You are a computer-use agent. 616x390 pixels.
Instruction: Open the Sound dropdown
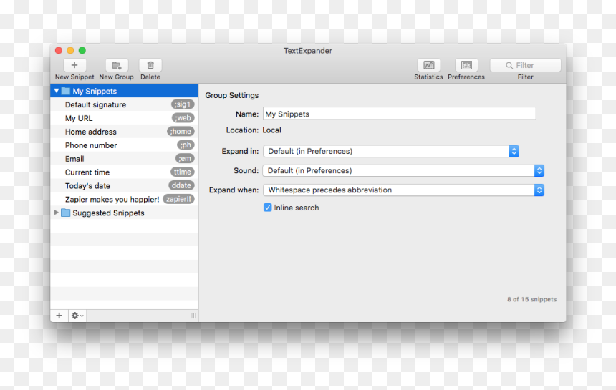tap(403, 171)
